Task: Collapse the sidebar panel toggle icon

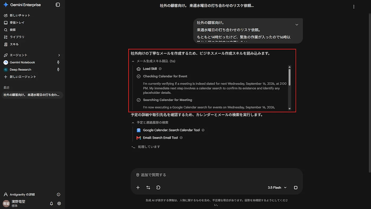Action: pyautogui.click(x=58, y=5)
